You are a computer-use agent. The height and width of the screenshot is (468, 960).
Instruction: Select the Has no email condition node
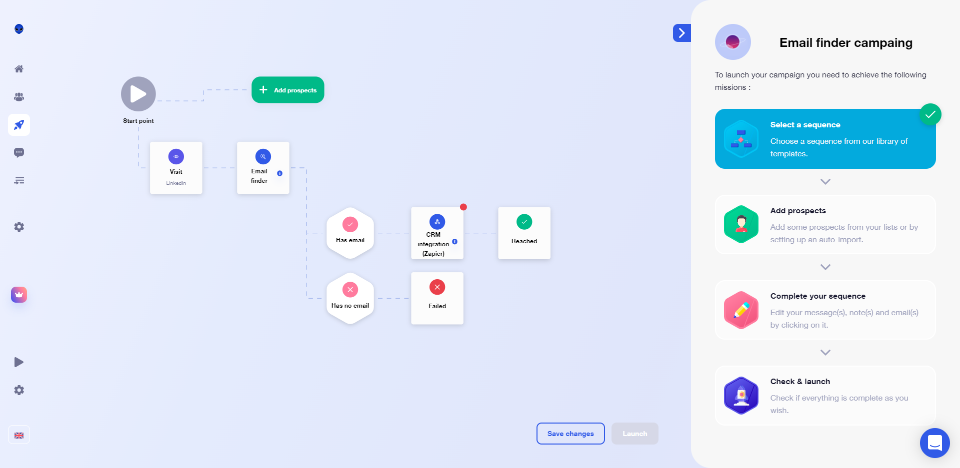[350, 299]
